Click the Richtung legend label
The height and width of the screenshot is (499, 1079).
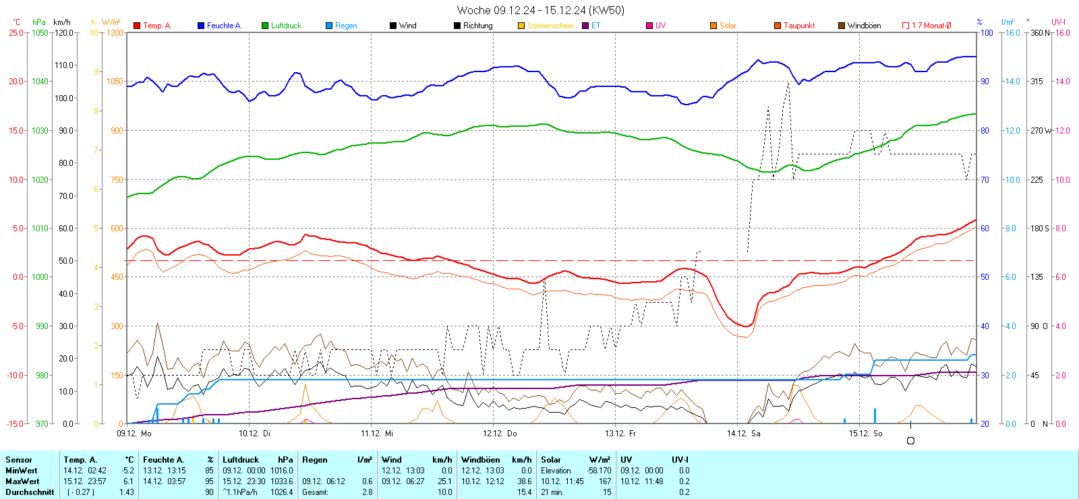pyautogui.click(x=477, y=26)
